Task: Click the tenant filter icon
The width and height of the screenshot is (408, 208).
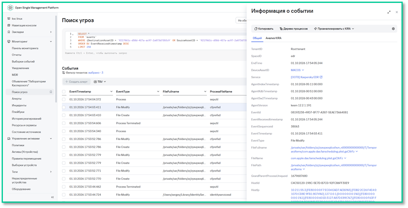Action: point(63,73)
